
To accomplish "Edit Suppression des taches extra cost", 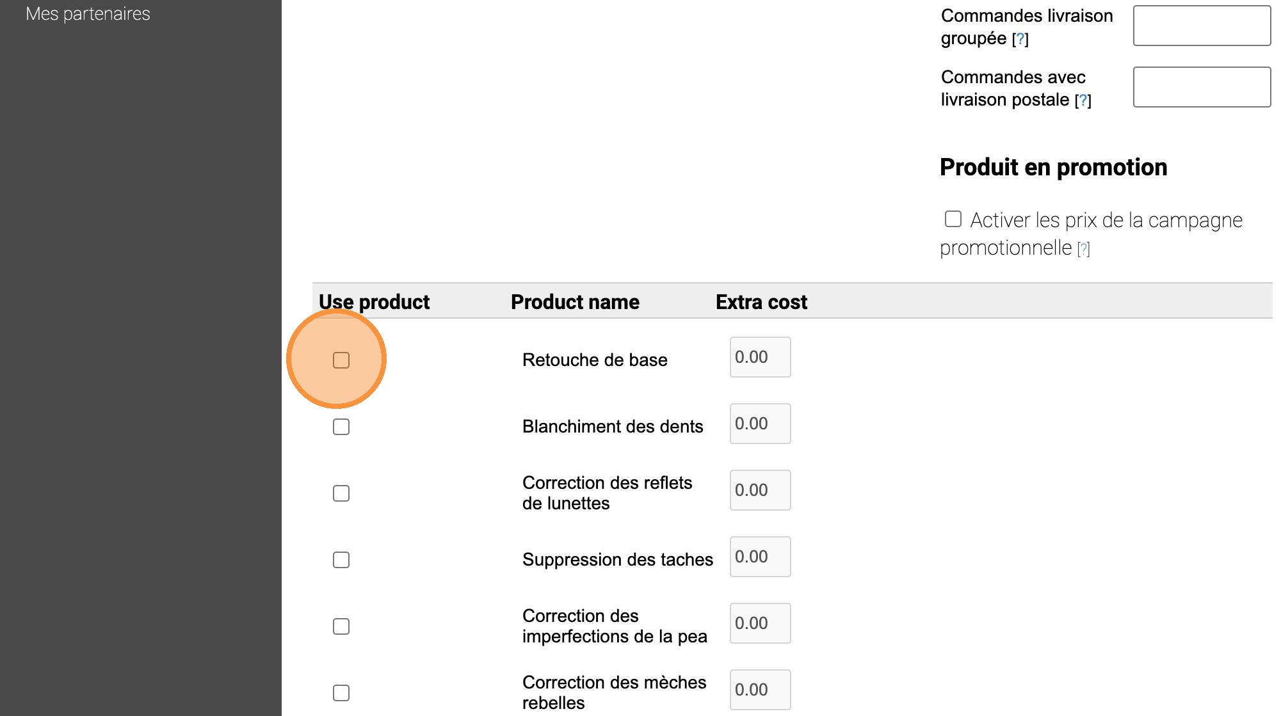I will point(760,557).
